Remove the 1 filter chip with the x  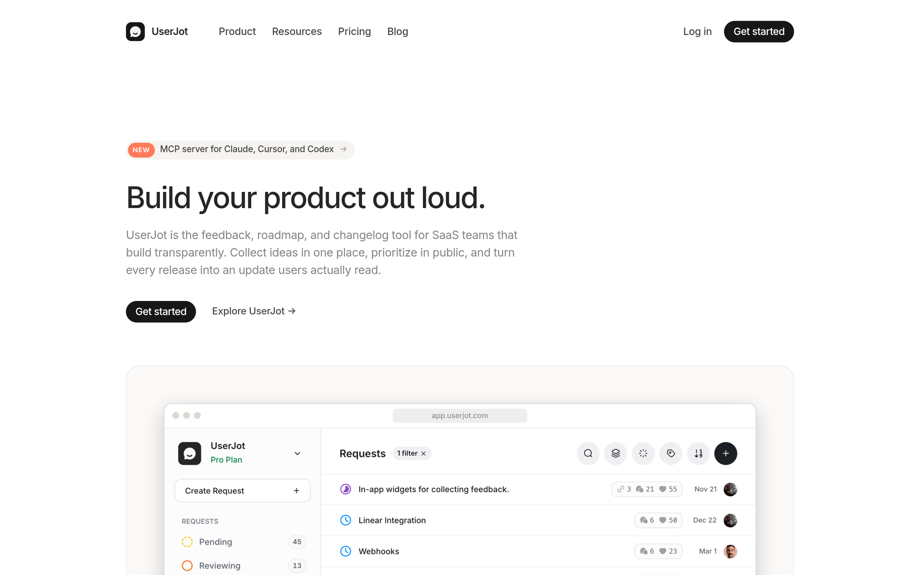423,453
